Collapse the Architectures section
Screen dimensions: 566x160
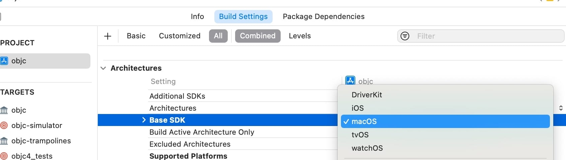point(103,68)
